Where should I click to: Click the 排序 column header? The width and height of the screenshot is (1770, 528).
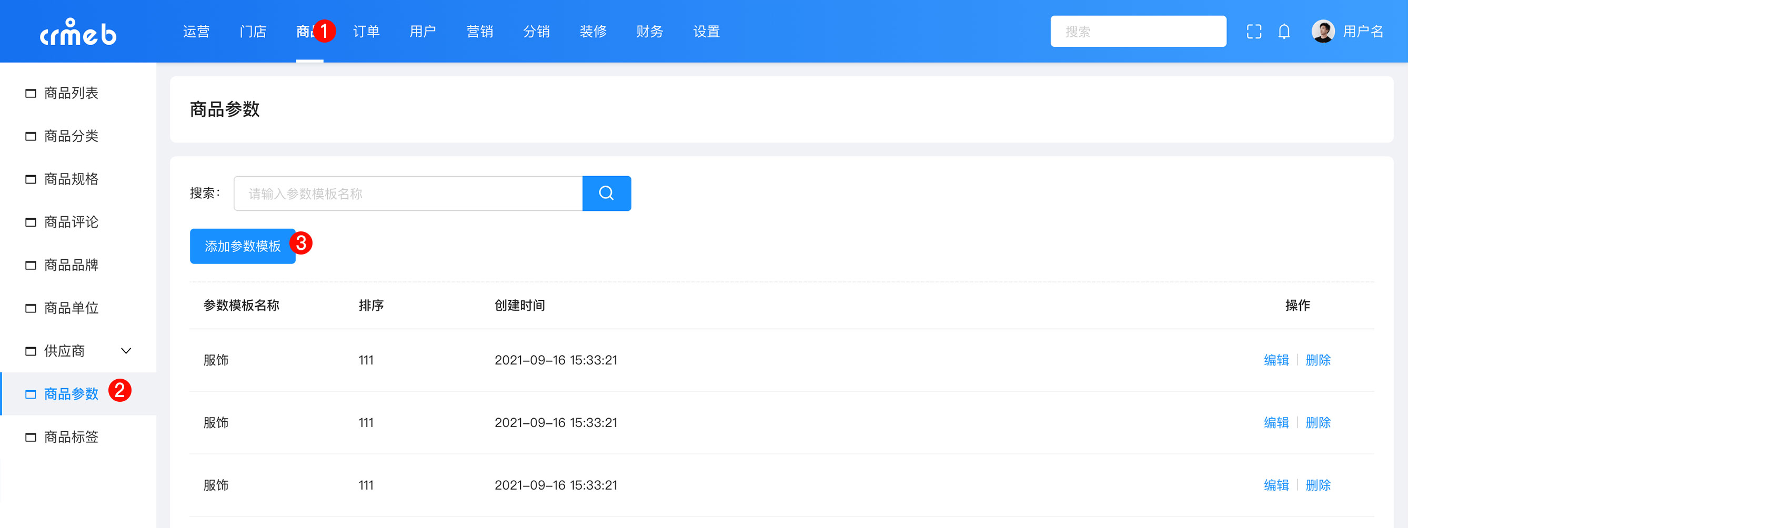tap(371, 306)
